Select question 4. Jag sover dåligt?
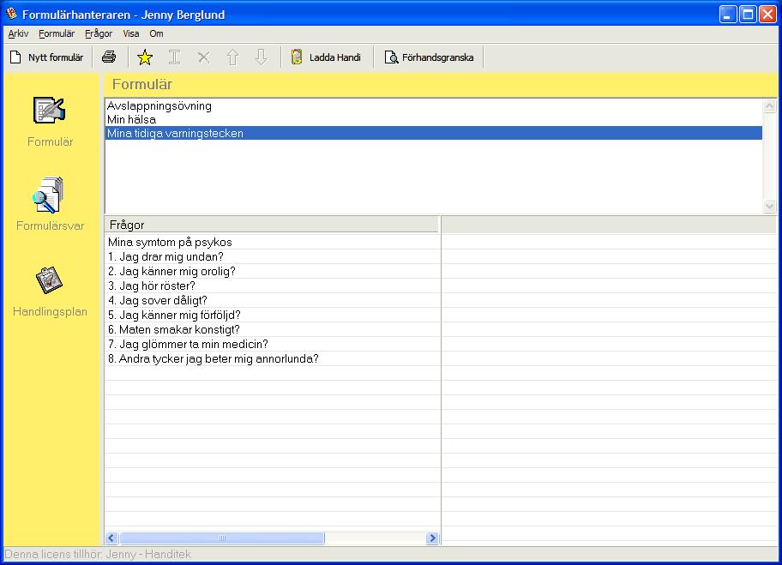 point(273,300)
